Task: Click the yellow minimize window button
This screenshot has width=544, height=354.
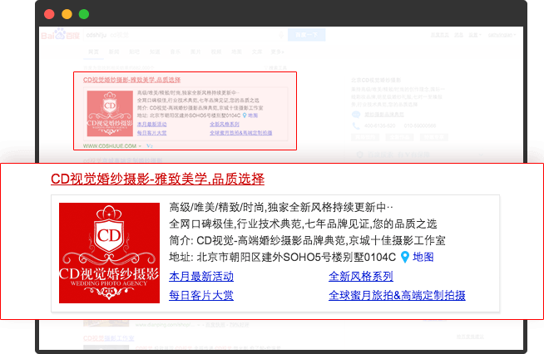Action: pos(67,14)
